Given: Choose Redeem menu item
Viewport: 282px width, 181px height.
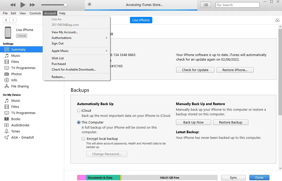Looking at the screenshot, I should [77, 77].
